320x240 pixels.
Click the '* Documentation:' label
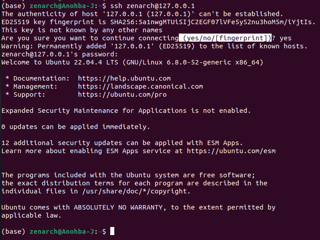pyautogui.click(x=38, y=78)
